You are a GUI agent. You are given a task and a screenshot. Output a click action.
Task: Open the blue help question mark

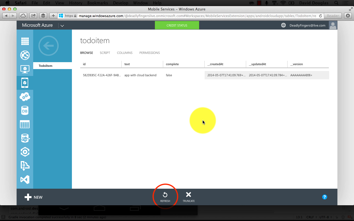click(x=325, y=197)
